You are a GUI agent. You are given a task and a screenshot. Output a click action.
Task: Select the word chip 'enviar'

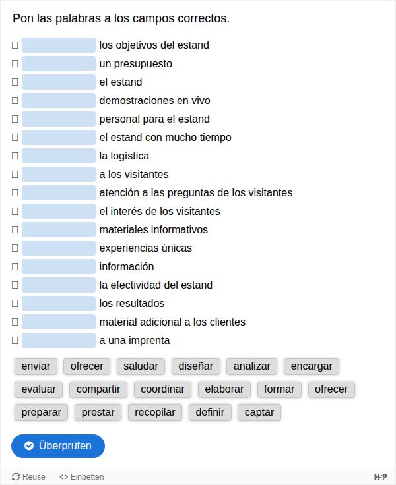[x=36, y=366]
